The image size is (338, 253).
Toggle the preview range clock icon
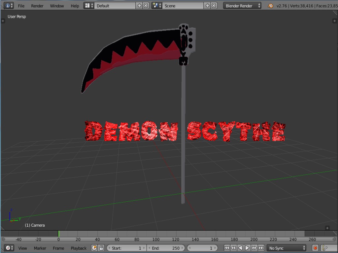(94, 248)
